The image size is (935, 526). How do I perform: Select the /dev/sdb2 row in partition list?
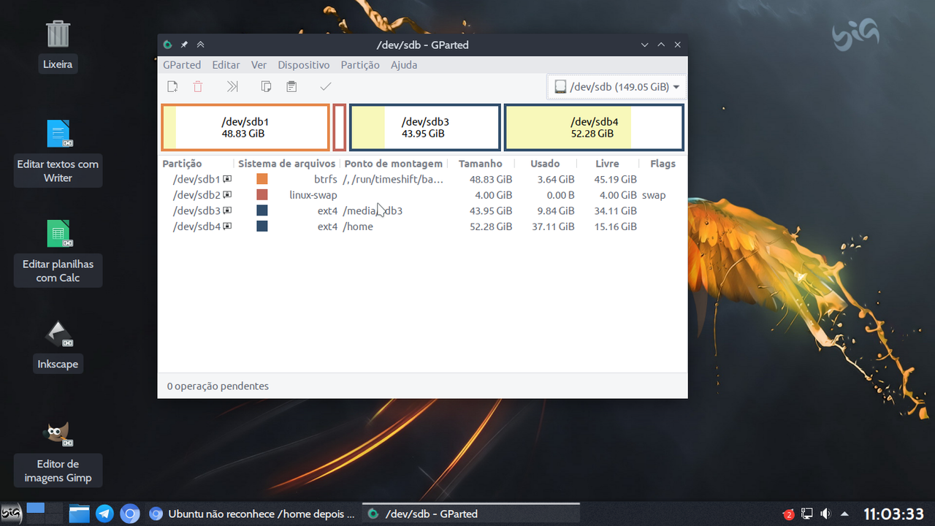pos(422,195)
